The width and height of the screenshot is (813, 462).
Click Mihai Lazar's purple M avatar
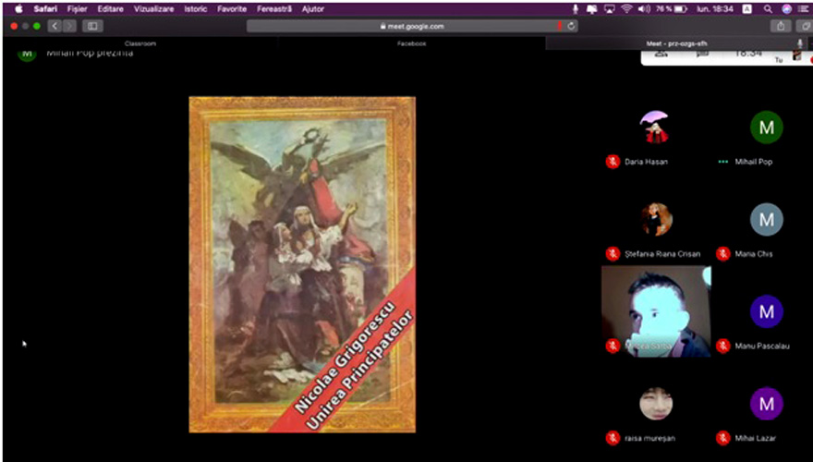point(766,404)
